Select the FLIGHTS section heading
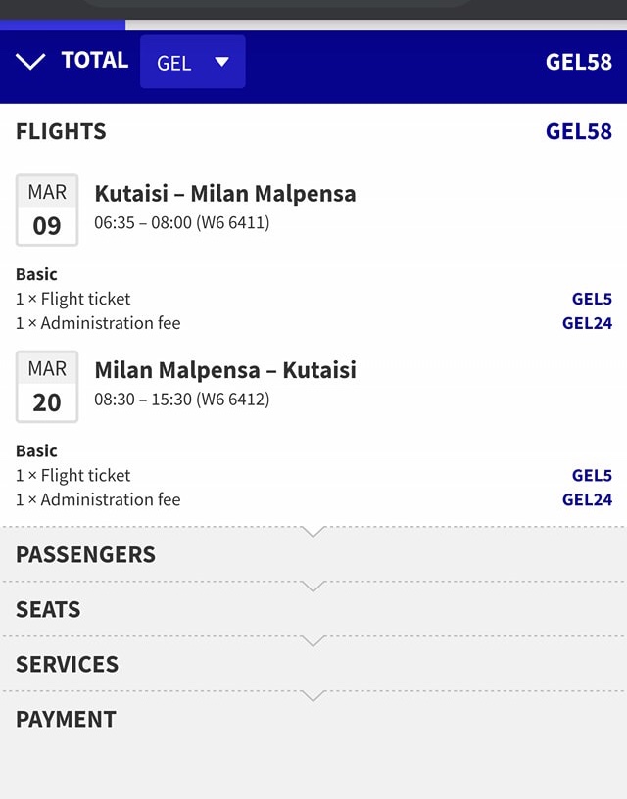Viewport: 627px width, 799px height. click(x=61, y=131)
